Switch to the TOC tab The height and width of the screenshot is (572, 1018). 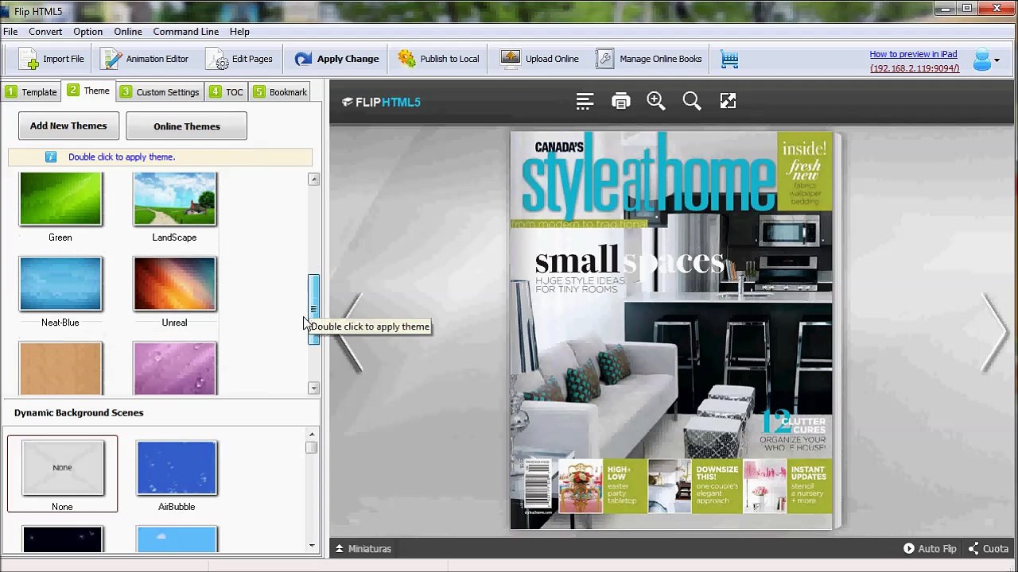point(227,92)
